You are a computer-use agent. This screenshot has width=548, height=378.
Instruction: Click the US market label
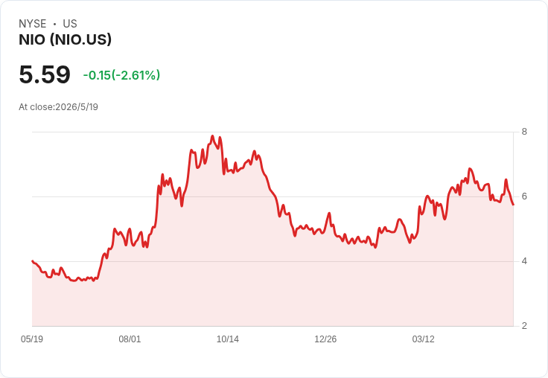point(70,24)
